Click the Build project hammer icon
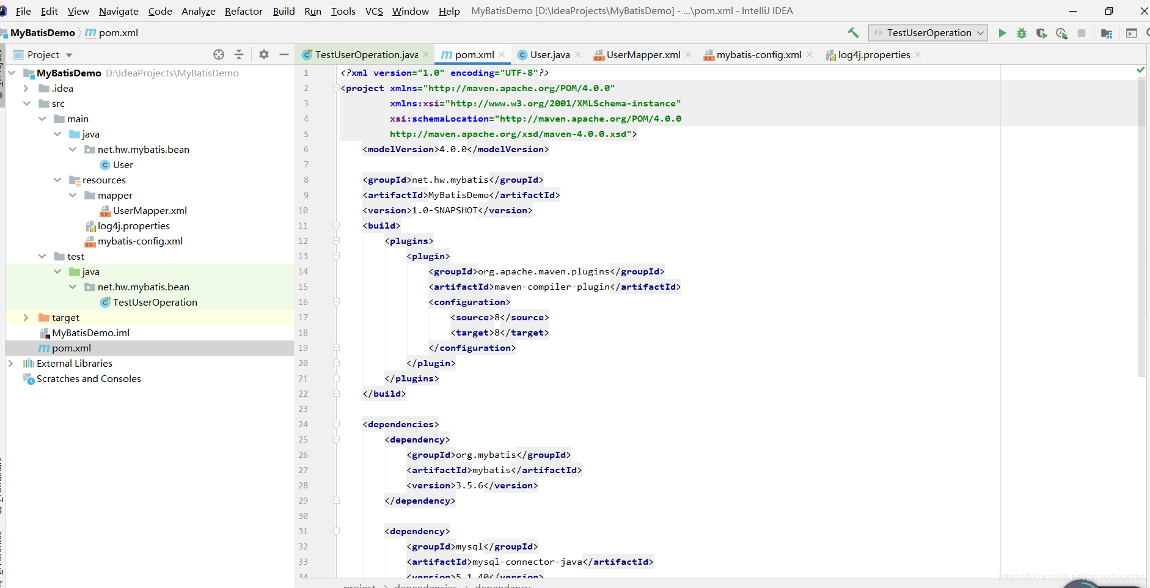Screen dimensions: 1150x588 pos(853,33)
